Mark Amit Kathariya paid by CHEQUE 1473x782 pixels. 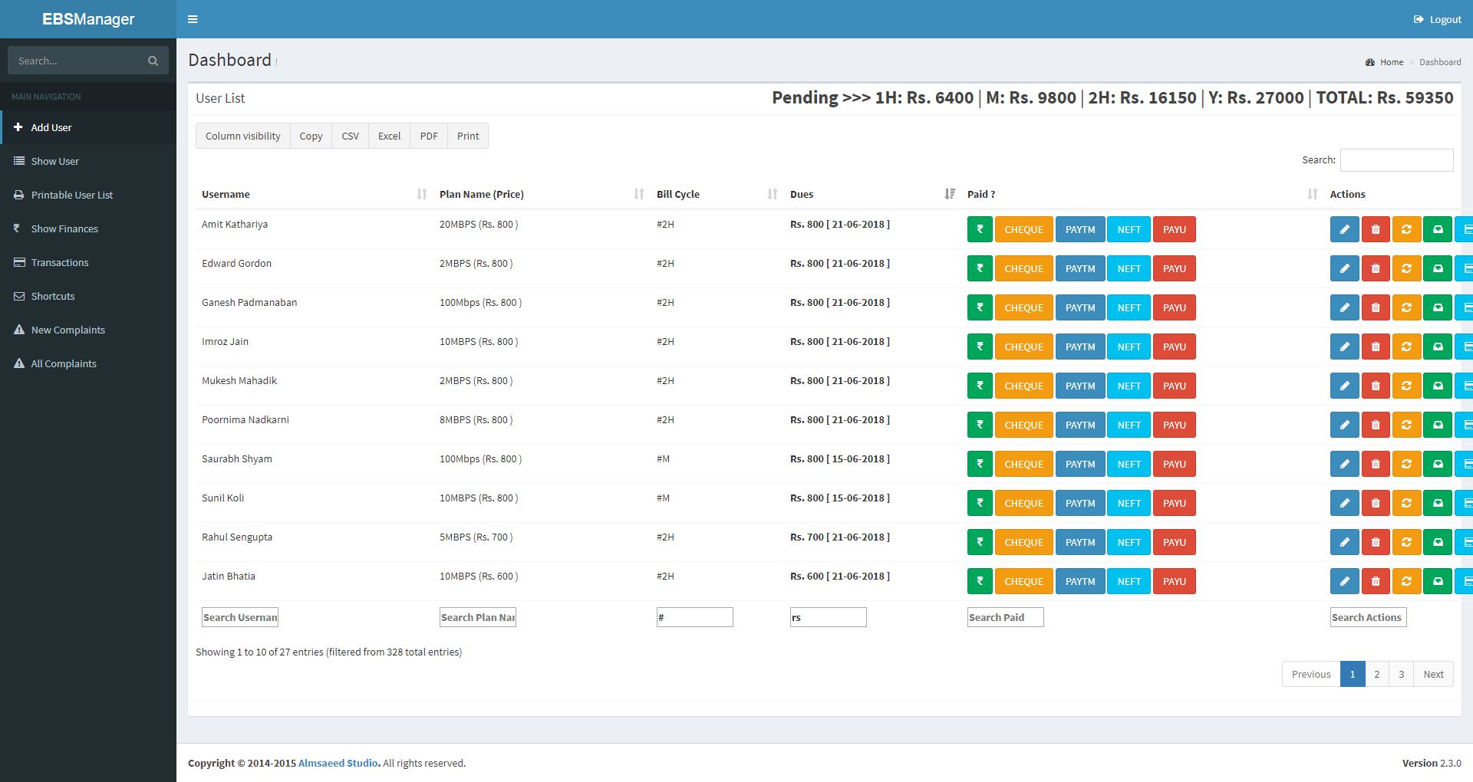point(1023,229)
